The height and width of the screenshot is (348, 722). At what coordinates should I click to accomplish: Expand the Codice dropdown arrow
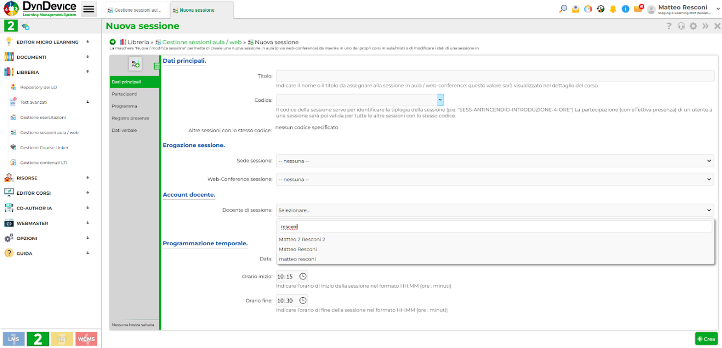(440, 100)
